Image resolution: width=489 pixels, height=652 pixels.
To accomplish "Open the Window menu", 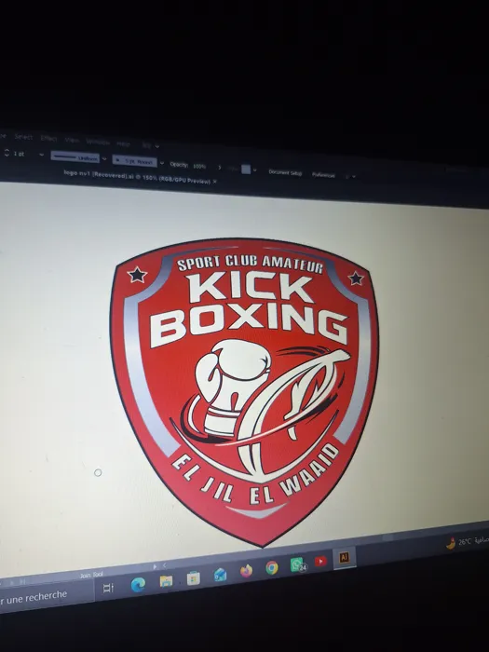I will pyautogui.click(x=98, y=142).
